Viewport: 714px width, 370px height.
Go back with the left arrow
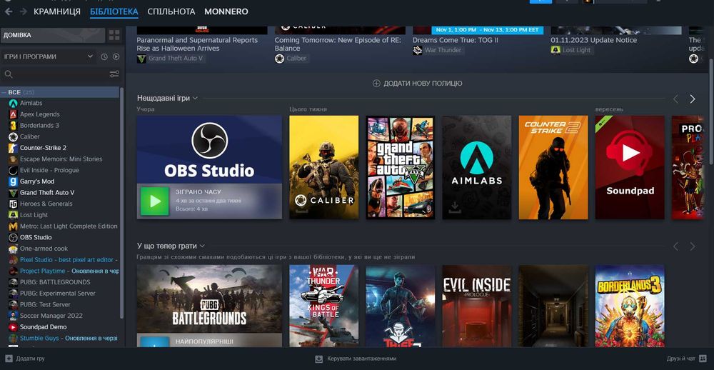9,12
